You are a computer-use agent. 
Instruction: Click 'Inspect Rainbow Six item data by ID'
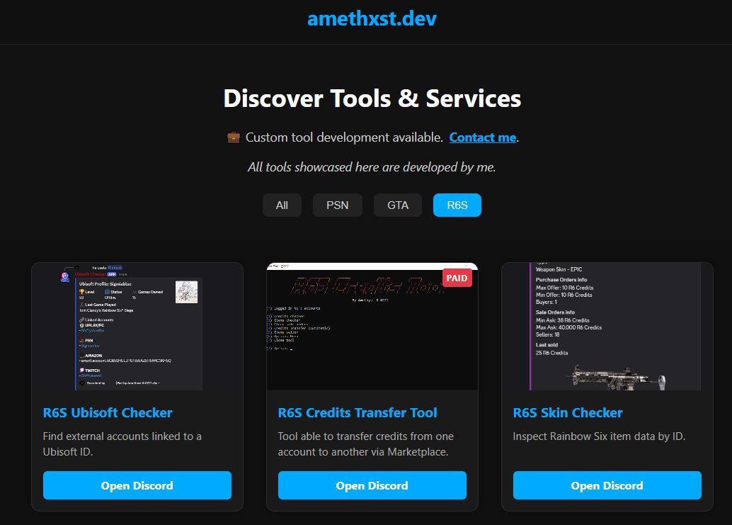click(599, 436)
